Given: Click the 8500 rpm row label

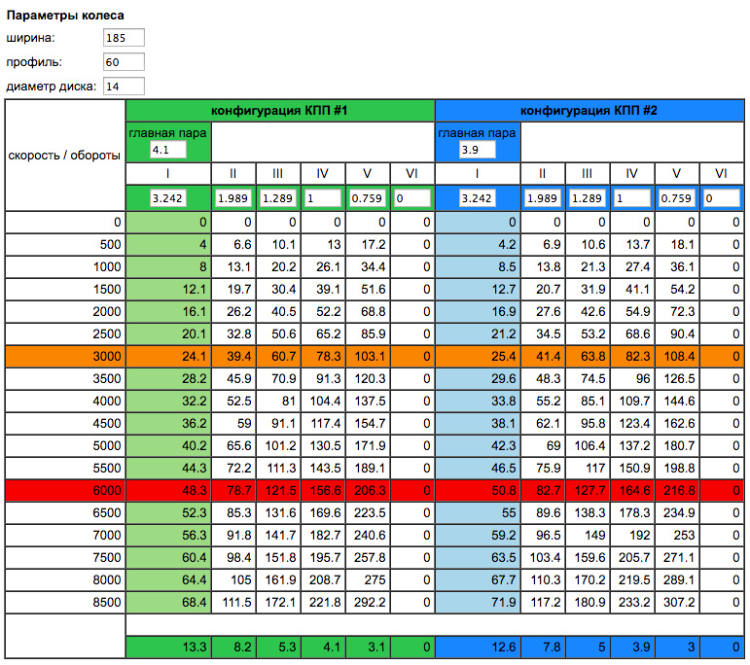Looking at the screenshot, I should 107,603.
